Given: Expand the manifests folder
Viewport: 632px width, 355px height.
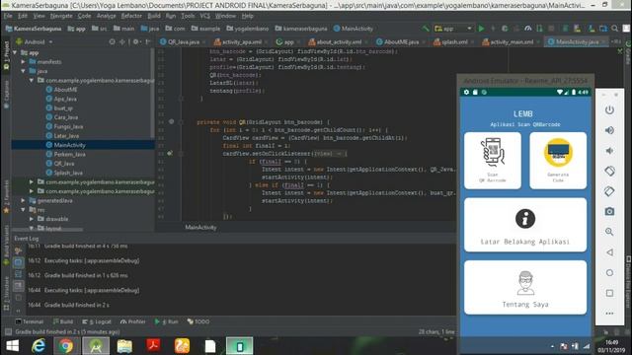Looking at the screenshot, I should [x=24, y=62].
